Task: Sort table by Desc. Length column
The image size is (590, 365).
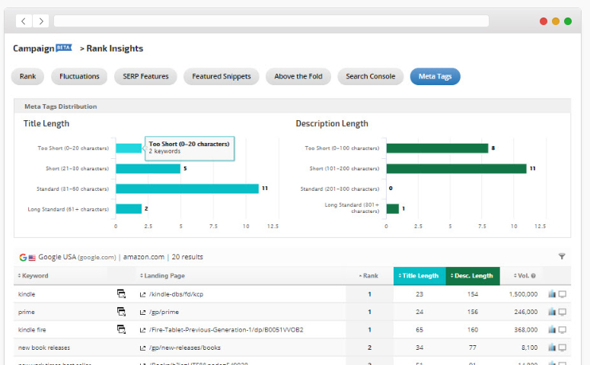Action: click(x=472, y=276)
